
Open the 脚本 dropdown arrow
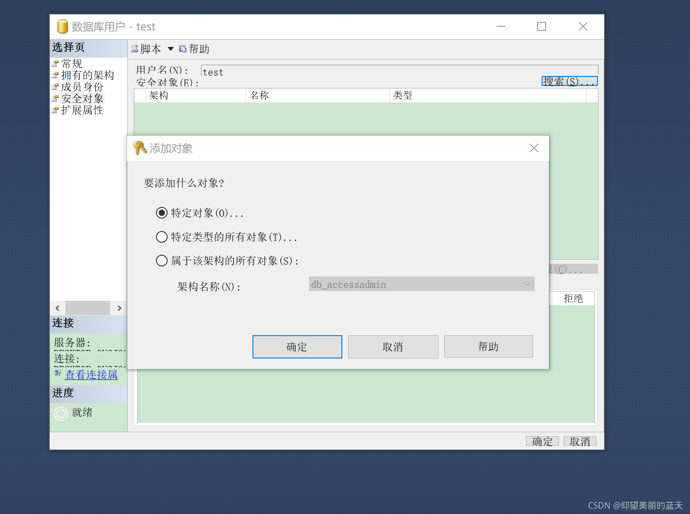tap(170, 49)
